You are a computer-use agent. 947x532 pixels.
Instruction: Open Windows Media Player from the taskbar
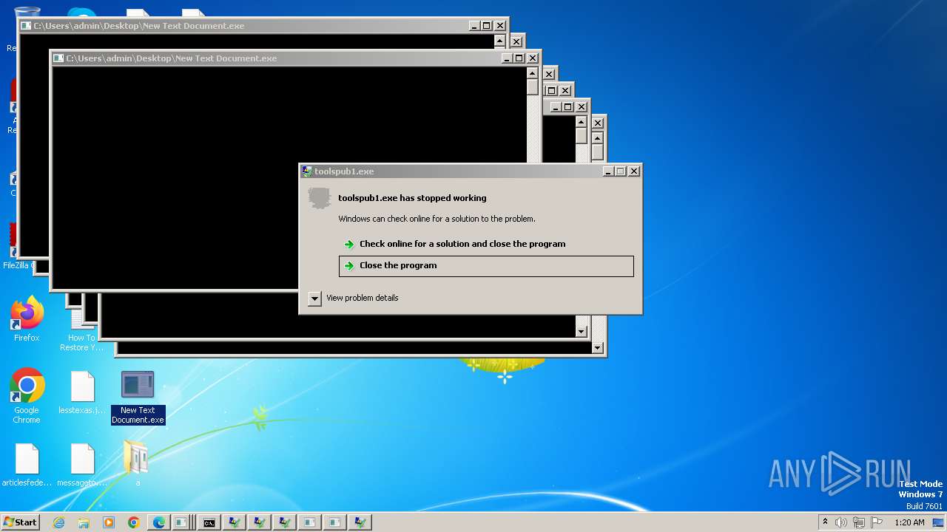coord(109,522)
